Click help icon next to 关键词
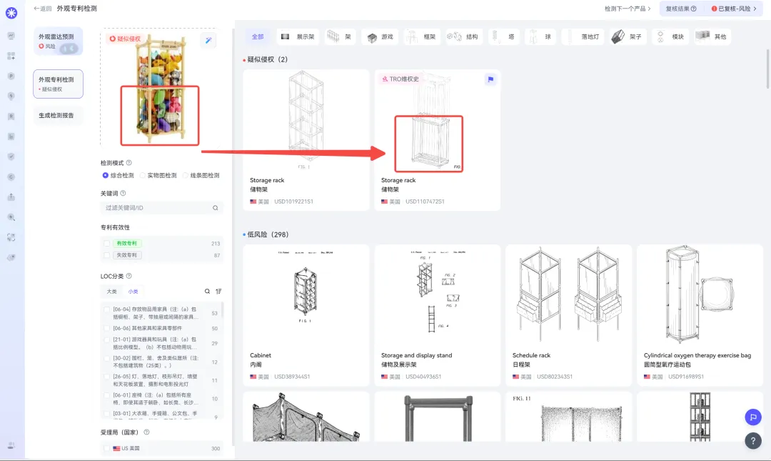771x461 pixels. pos(123,193)
